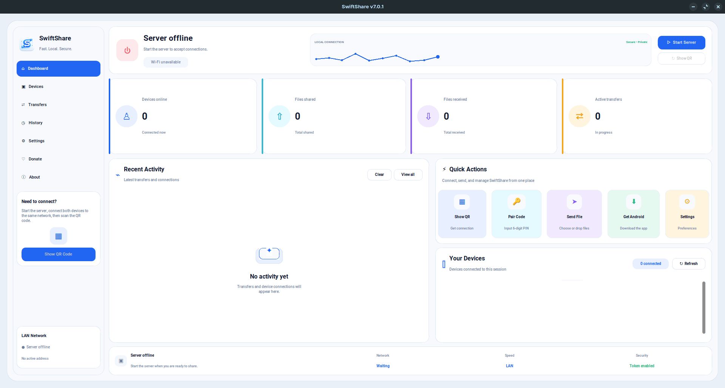Click the Wi-Fi unavailable chip

pyautogui.click(x=166, y=62)
